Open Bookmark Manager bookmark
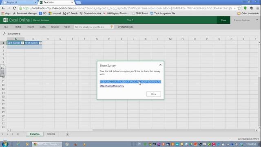The image size is (261, 147). (25, 13)
